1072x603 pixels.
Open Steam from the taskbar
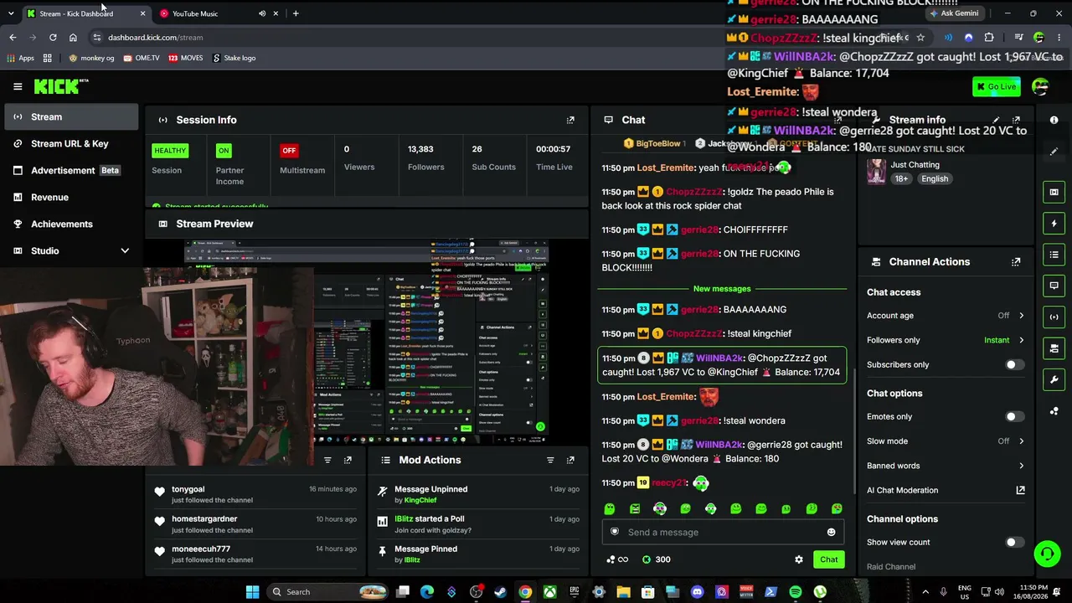point(500,592)
